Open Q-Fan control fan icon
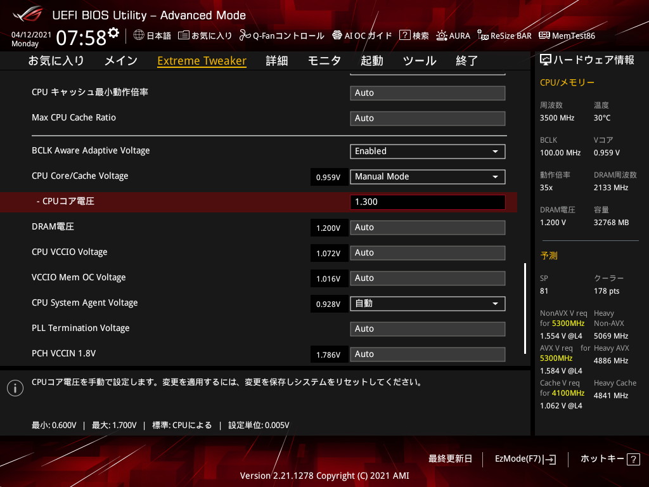This screenshot has height=487, width=649. (x=245, y=36)
